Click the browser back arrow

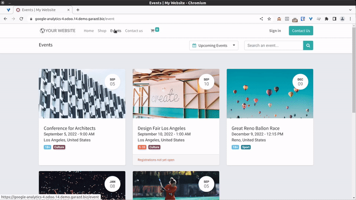[5, 19]
